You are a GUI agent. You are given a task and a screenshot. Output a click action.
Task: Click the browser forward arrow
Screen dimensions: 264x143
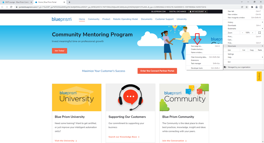(7, 7)
